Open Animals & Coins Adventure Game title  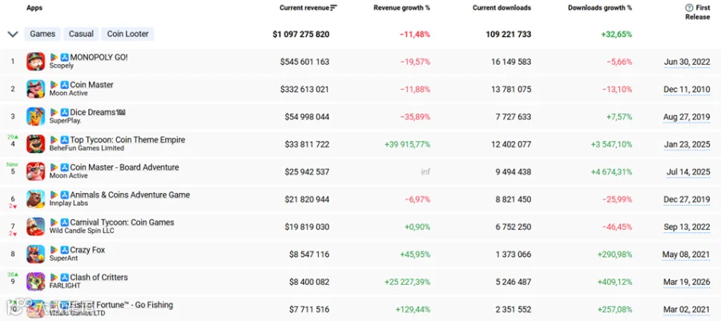coord(130,195)
